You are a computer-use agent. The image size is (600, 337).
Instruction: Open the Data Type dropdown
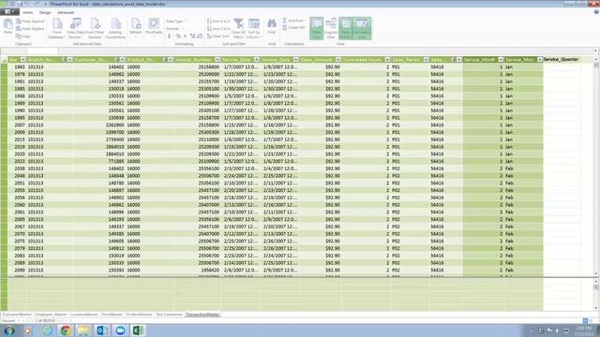[x=177, y=22]
